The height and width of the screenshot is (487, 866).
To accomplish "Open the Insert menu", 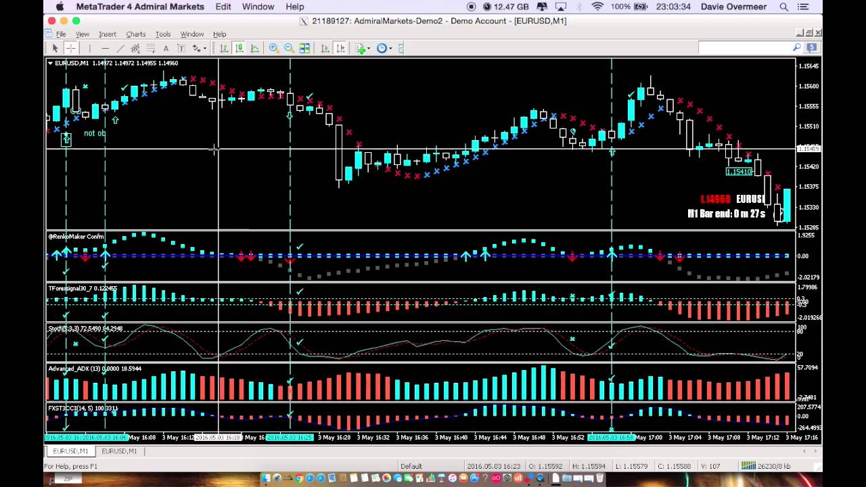I will click(108, 34).
